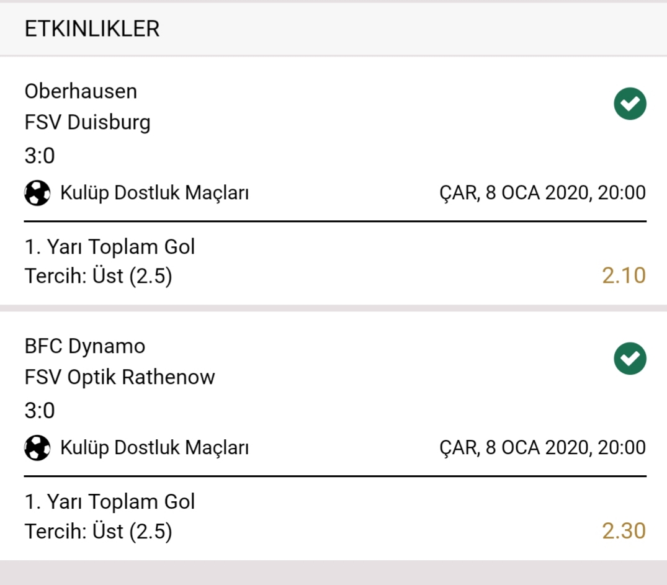
Task: Select the FSV Duisburg team name
Action: [x=87, y=123]
